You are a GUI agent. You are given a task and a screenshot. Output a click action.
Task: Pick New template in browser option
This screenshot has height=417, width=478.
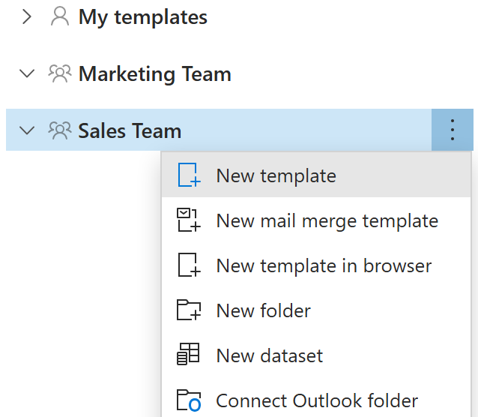pyautogui.click(x=324, y=265)
